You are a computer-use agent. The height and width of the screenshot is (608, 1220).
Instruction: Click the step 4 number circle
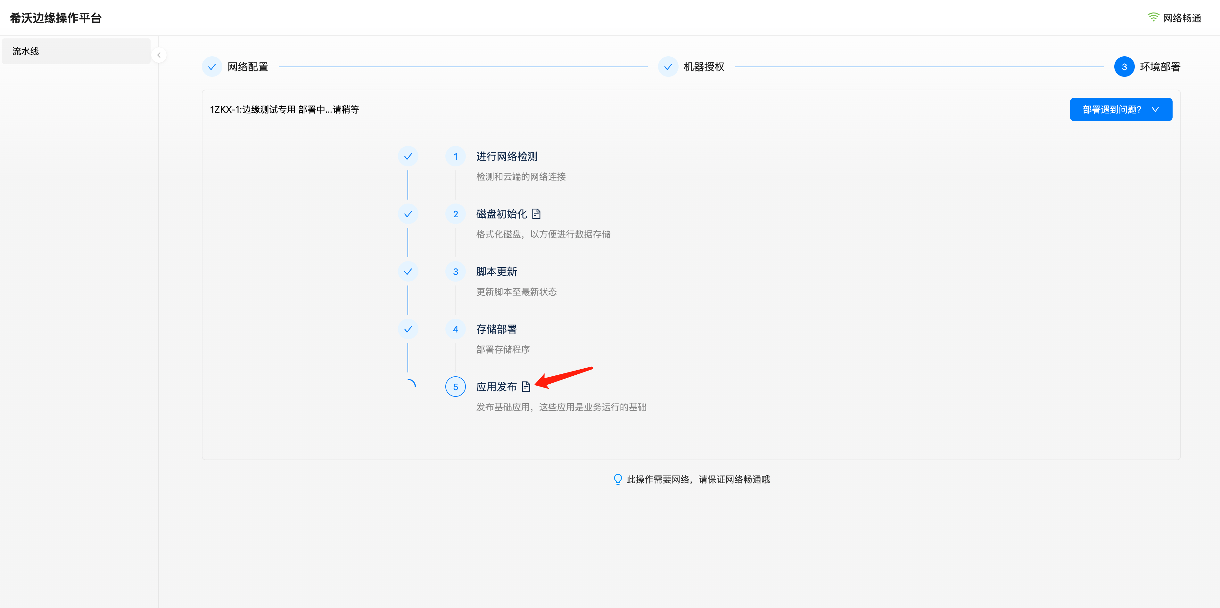(x=456, y=329)
